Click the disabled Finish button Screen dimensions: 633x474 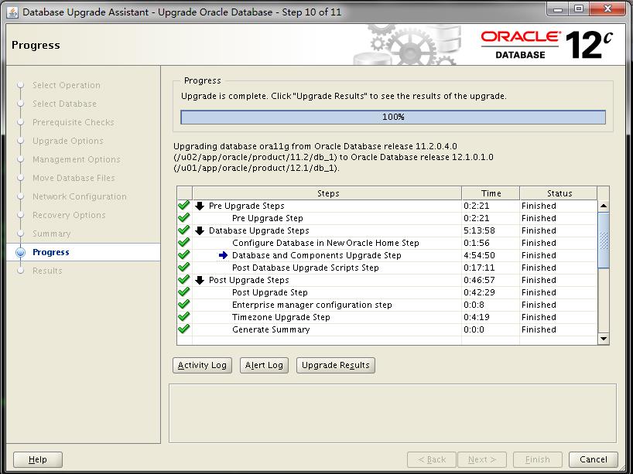pos(538,459)
